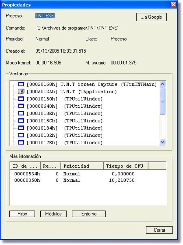Select the '[00010180h] (TPUtilWindow)' row
The width and height of the screenshot is (183, 245).
click(64, 99)
